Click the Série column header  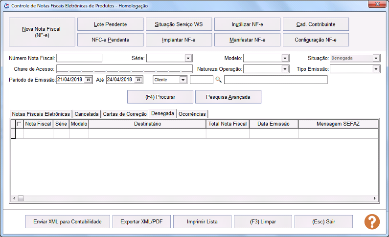coord(61,124)
